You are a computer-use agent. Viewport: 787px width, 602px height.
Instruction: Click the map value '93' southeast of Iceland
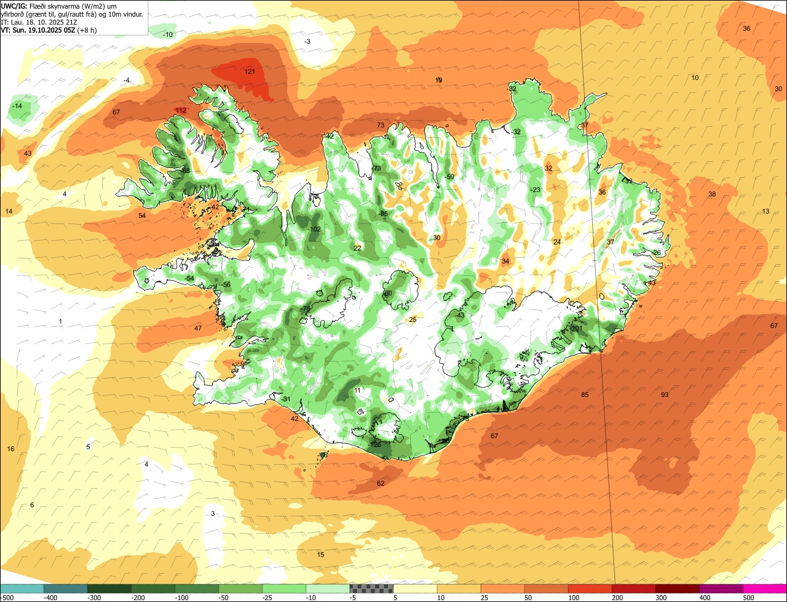(665, 395)
